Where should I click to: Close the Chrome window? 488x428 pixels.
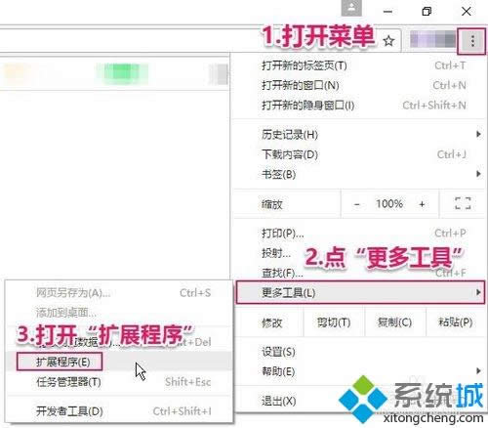(467, 12)
